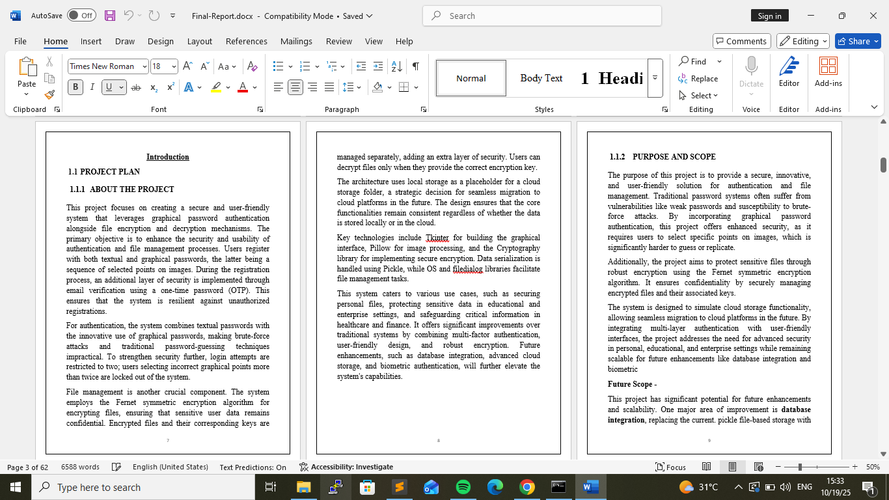Open the Times New Roman font dropdown

[x=143, y=66]
